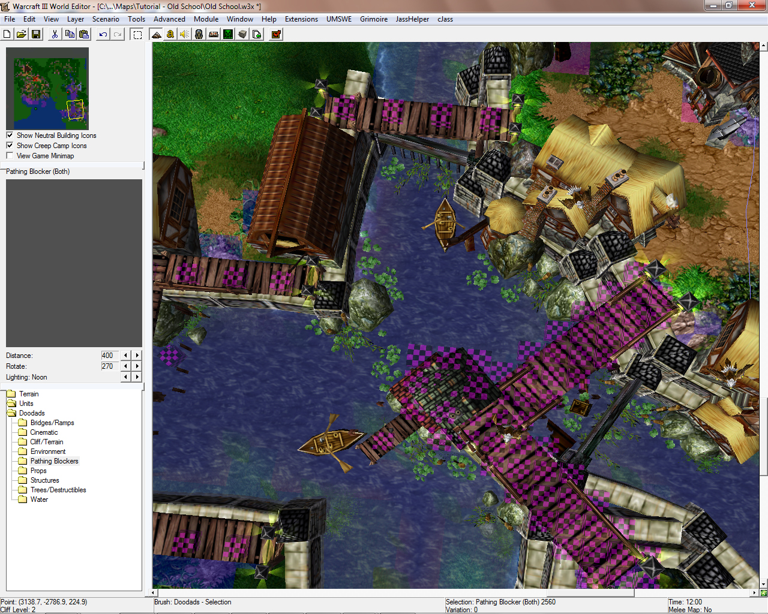Open the JassHelper menu
This screenshot has height=614, width=768.
point(412,19)
